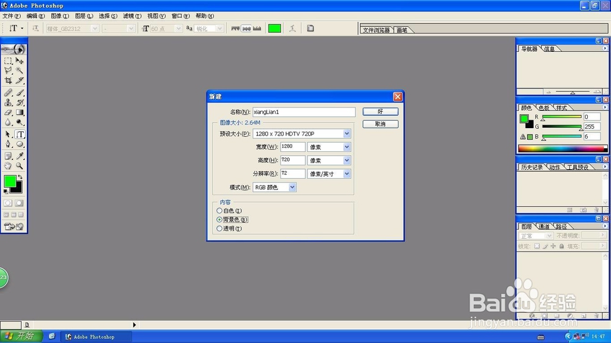Select the Vertical Type tool in toolbox

[x=20, y=134]
